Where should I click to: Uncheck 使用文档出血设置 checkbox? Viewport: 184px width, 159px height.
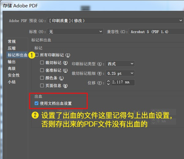[36, 103]
